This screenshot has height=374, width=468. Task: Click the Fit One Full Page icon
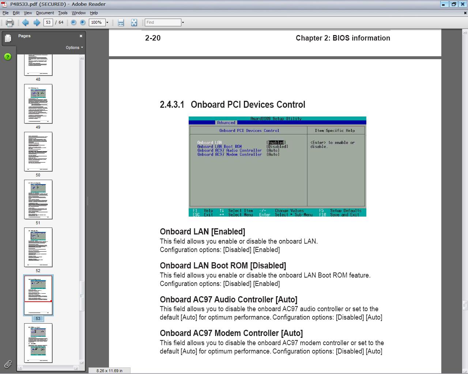(x=134, y=23)
